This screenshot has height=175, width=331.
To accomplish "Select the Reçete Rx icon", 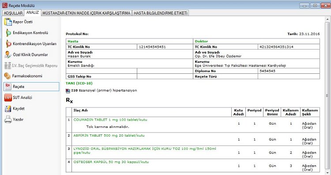I will coord(8,87).
